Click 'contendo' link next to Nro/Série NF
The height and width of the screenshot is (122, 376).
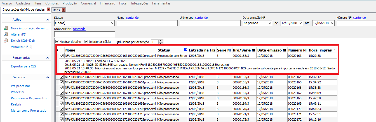point(79,29)
